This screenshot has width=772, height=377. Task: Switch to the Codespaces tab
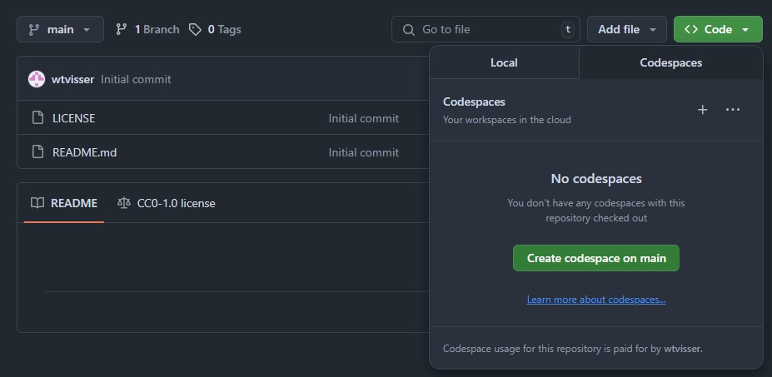[x=670, y=62]
